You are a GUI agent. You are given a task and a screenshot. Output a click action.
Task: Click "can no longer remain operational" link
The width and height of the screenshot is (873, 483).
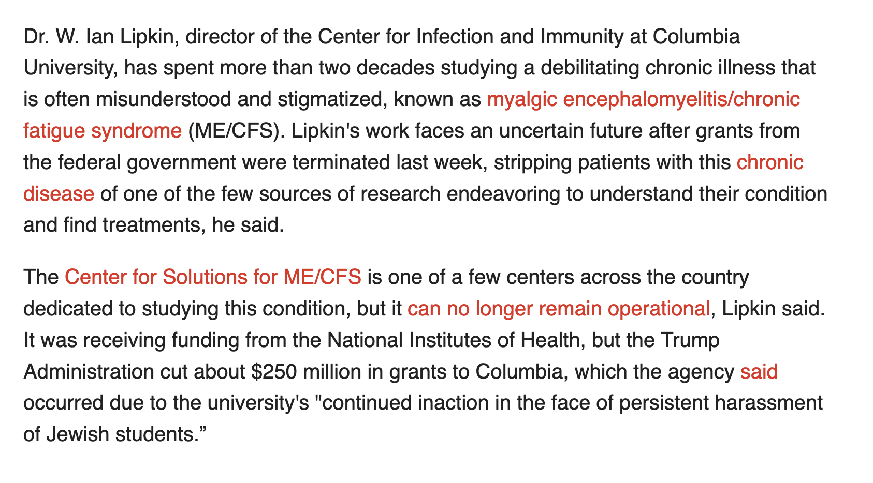click(558, 309)
